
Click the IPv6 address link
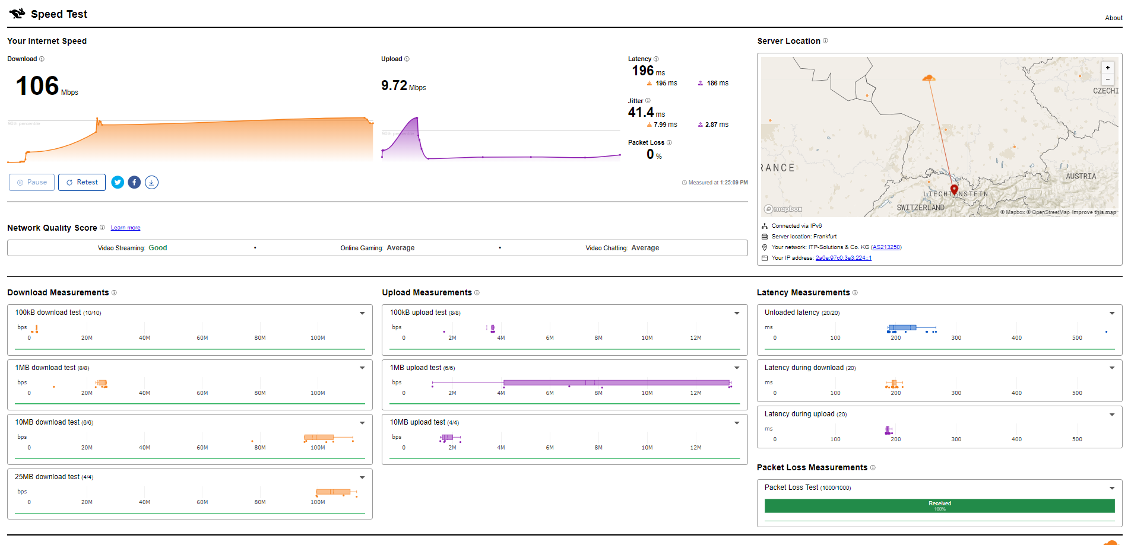point(843,258)
